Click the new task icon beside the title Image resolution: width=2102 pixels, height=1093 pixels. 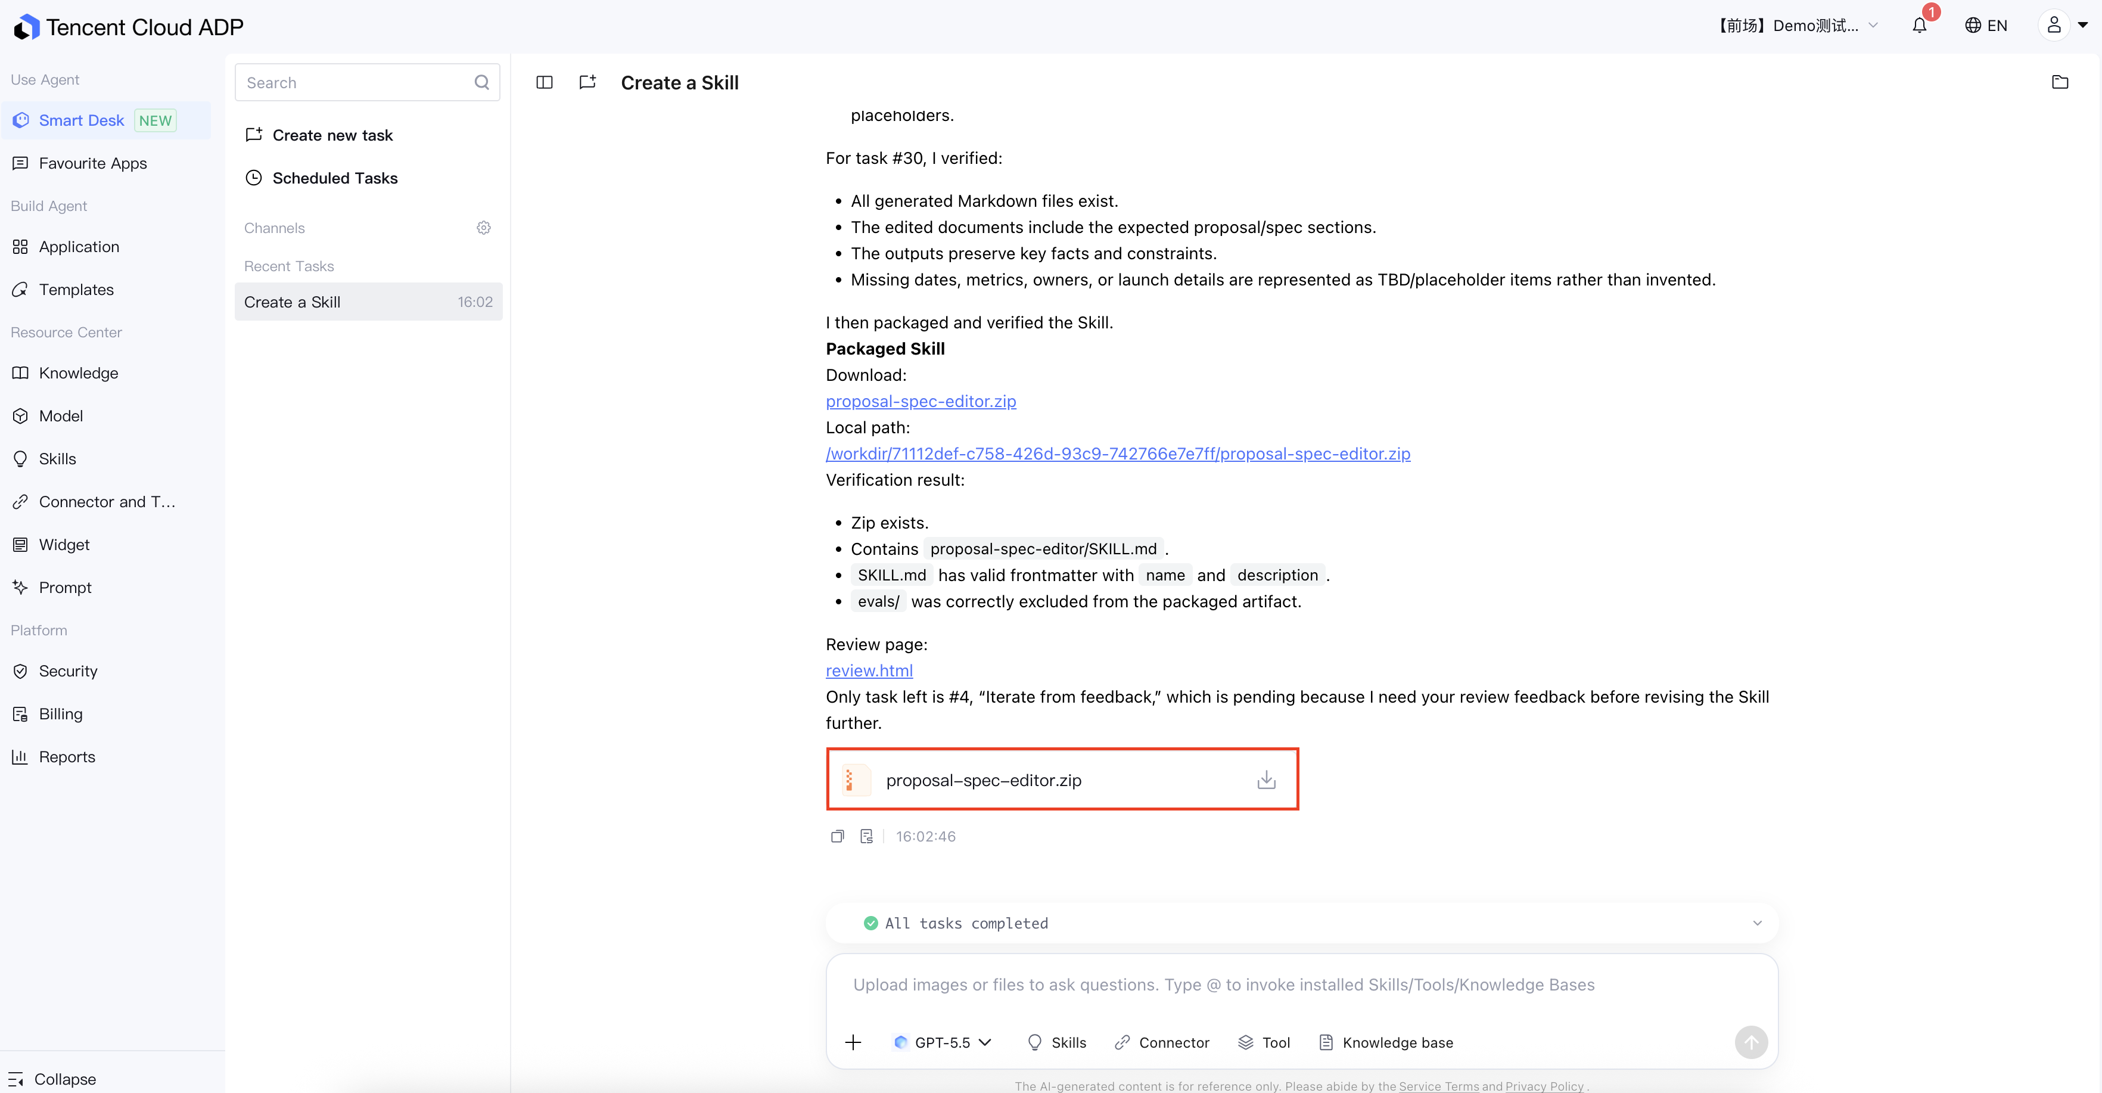587,82
